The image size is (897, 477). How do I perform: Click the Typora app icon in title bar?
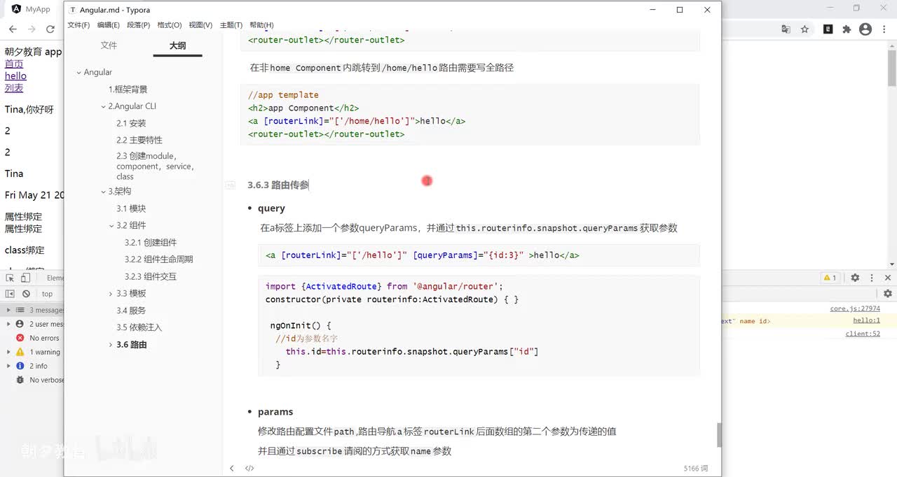point(74,10)
